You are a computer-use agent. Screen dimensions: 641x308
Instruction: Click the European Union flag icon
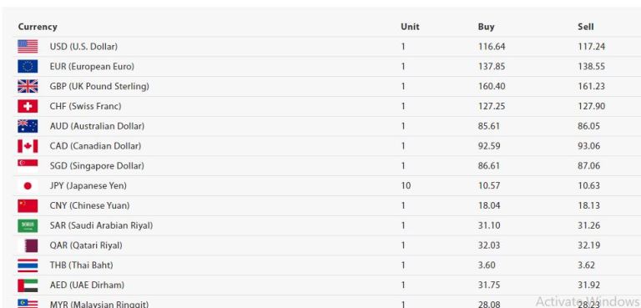pos(28,66)
